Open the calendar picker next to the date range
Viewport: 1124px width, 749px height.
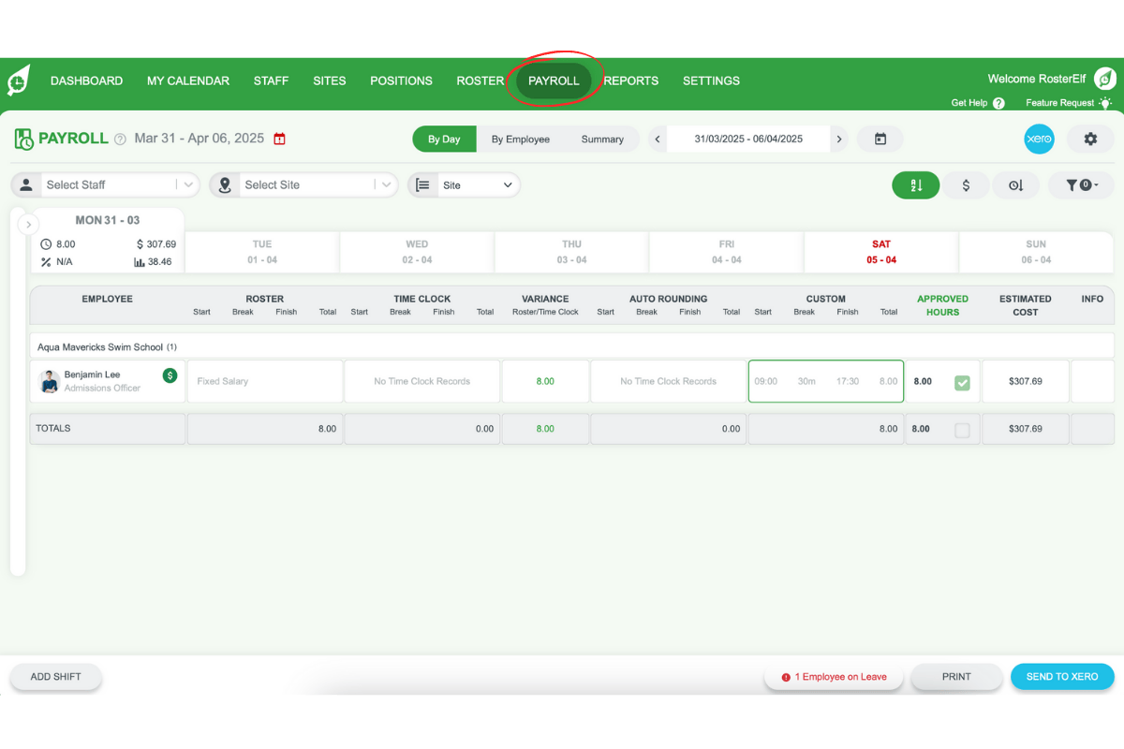[880, 139]
